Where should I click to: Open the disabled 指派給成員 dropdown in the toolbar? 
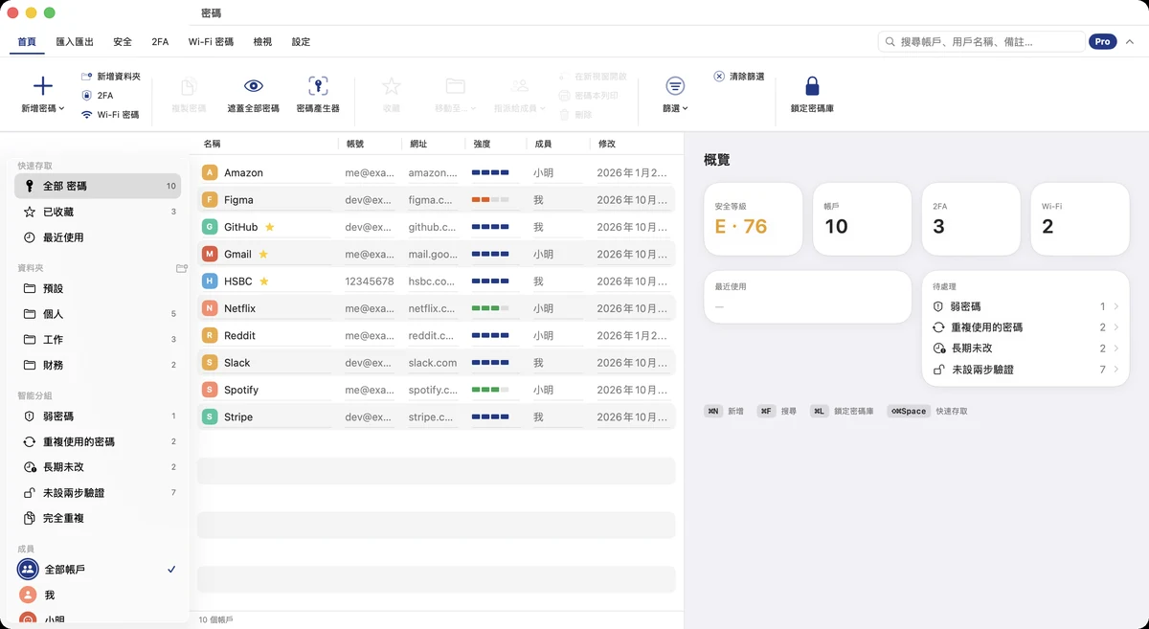click(520, 95)
